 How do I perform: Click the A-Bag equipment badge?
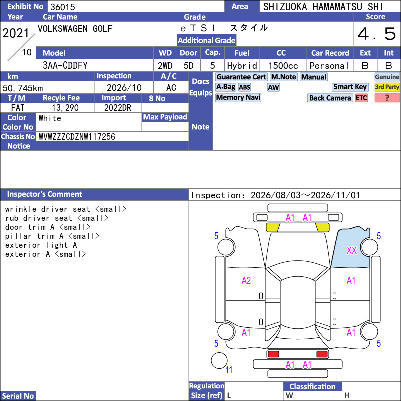225,87
